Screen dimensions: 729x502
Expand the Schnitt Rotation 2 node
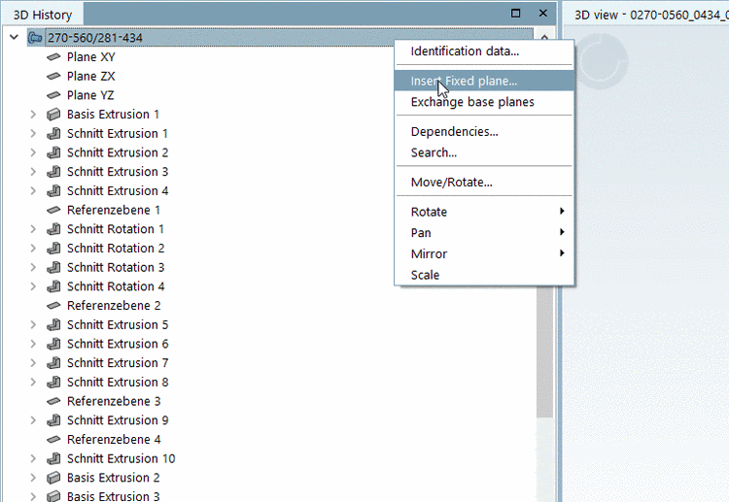(x=33, y=249)
